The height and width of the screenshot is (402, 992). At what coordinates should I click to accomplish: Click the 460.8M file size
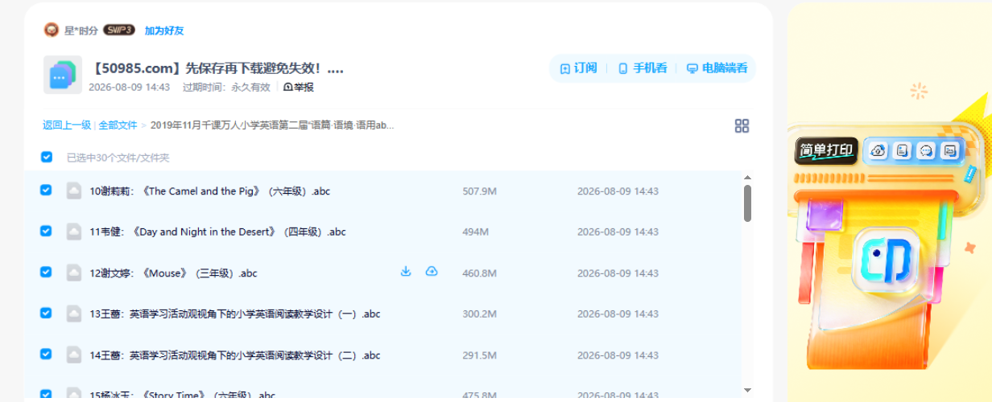tap(480, 273)
